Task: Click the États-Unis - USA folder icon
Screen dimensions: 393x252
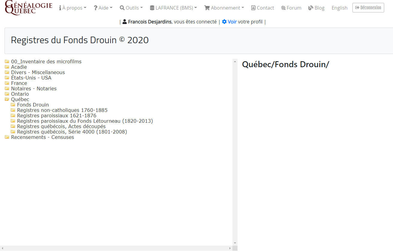Action: pyautogui.click(x=7, y=78)
